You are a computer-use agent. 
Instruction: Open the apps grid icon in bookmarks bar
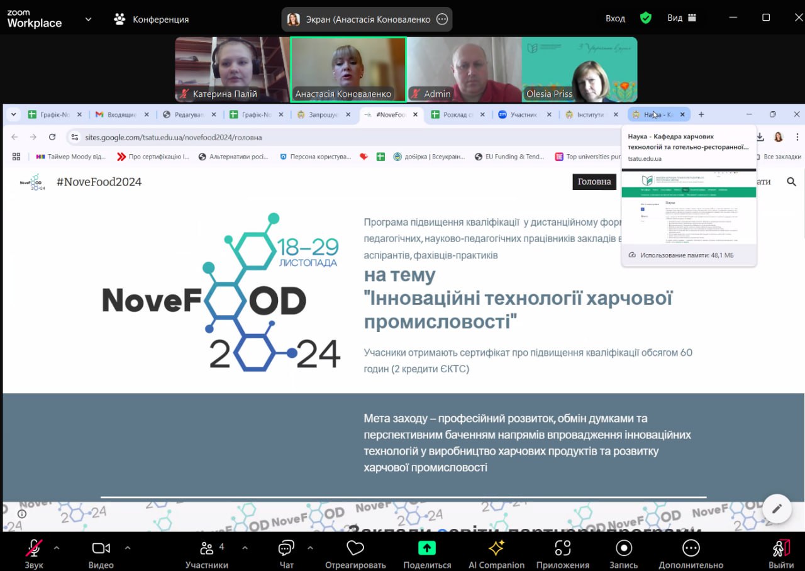(x=16, y=157)
